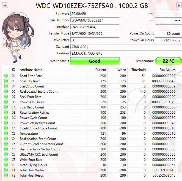Click the Features field S.M.A.R.T., NCQ, GPL
Image resolution: width=182 pixels, height=181 pixels.
pos(126,54)
